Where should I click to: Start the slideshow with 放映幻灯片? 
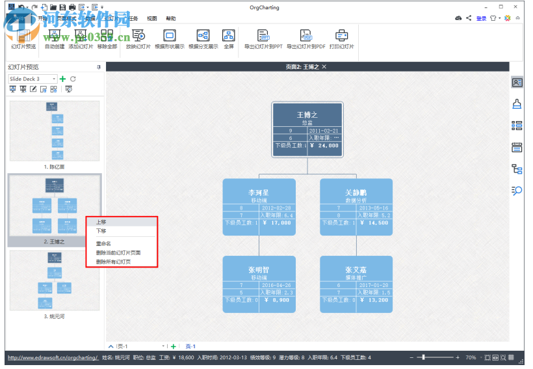pos(138,40)
